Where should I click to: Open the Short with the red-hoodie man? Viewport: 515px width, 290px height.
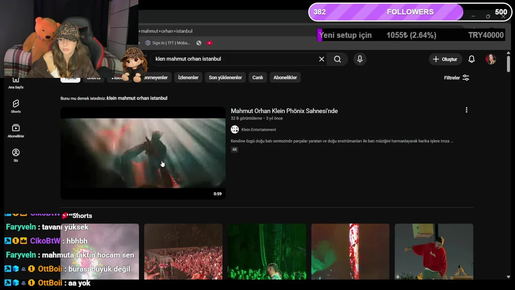434,251
